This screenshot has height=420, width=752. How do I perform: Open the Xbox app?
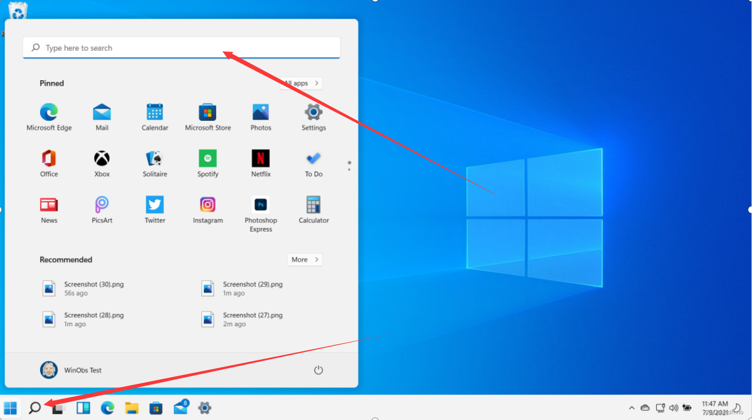[x=102, y=164]
